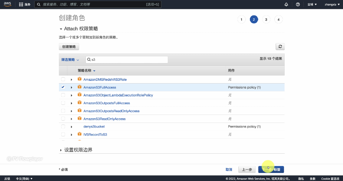This screenshot has height=181, width=343.
Task: Open the help question mark icon
Action: (x=298, y=4)
